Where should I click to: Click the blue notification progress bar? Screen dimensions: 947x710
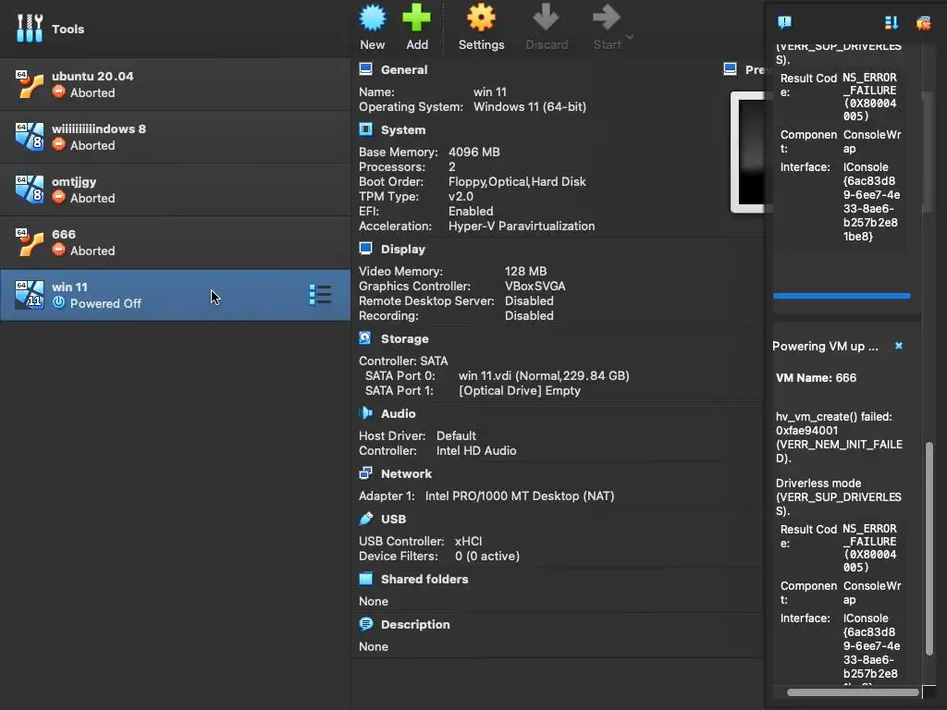842,296
